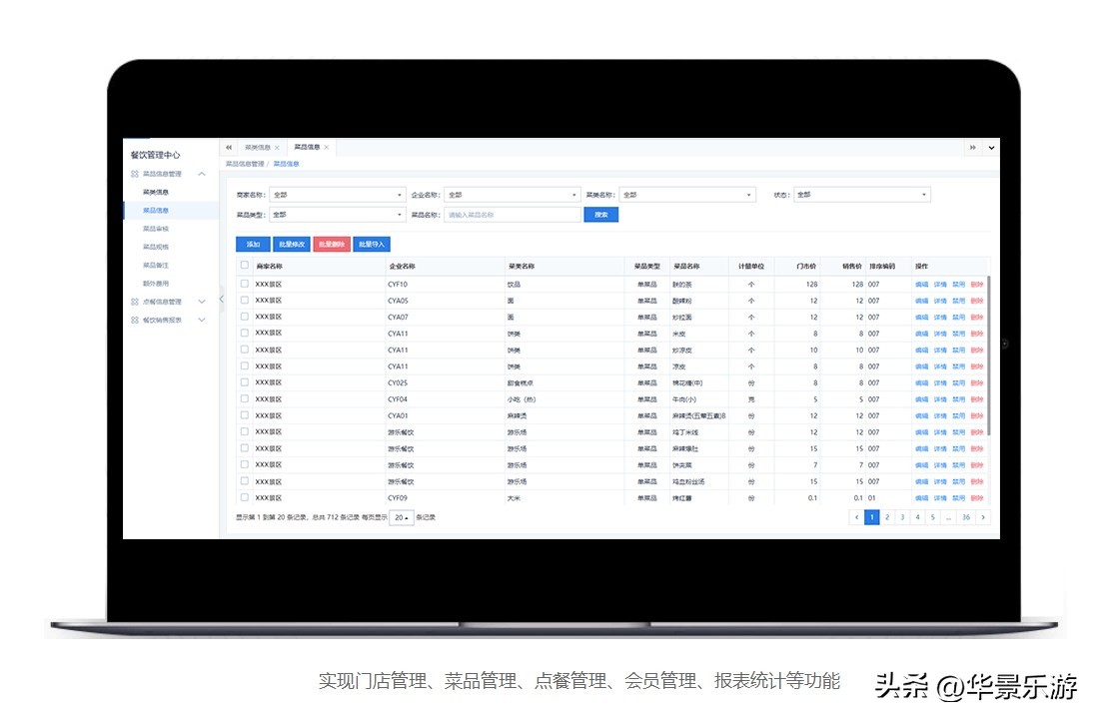Go to next page with pagination right arrow

[983, 517]
